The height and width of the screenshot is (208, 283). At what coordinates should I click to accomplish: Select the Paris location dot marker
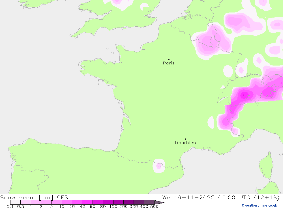click(x=169, y=59)
